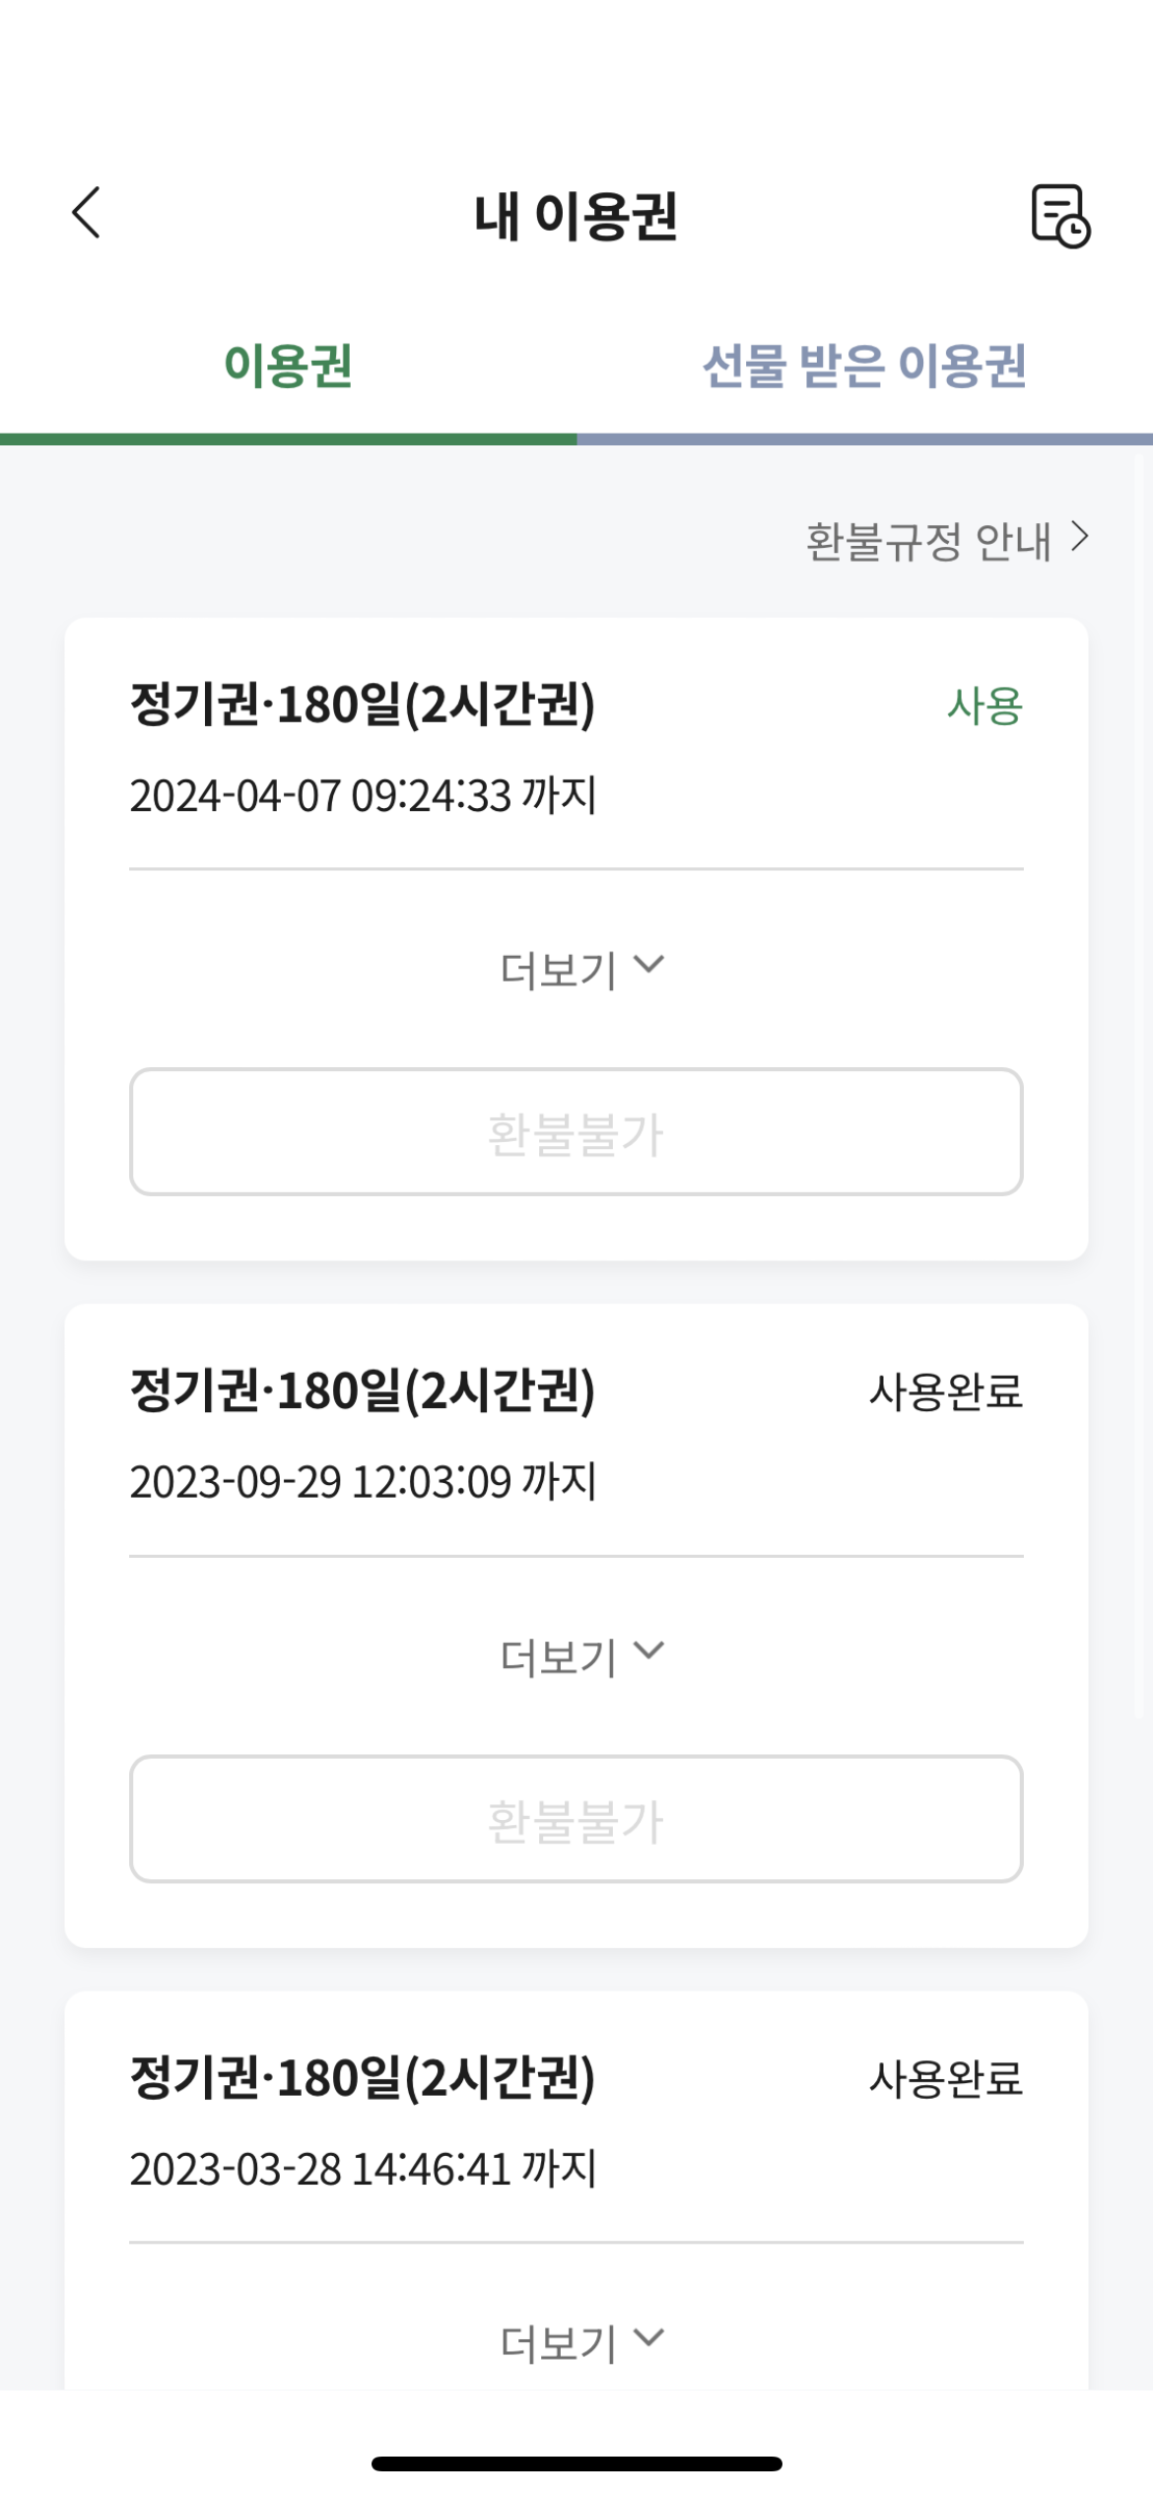
Task: Open the usage history icon in header
Action: click(x=1059, y=215)
